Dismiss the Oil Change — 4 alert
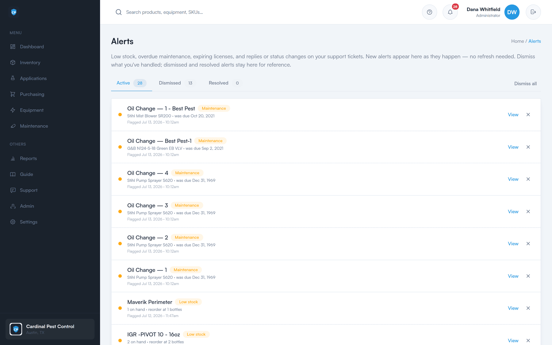This screenshot has height=345, width=552. click(528, 179)
